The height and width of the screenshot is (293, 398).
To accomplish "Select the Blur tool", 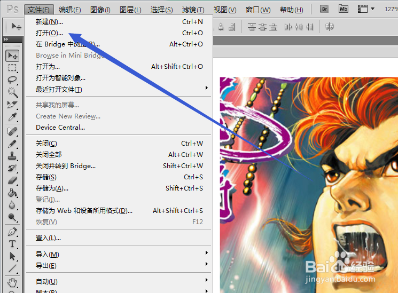I will [12, 205].
